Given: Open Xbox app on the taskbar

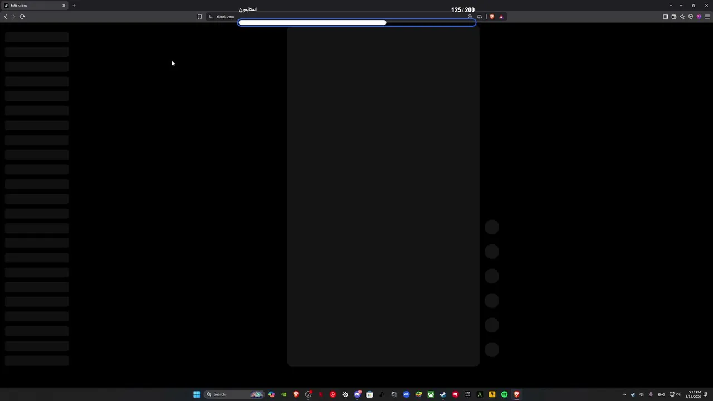Looking at the screenshot, I should [x=431, y=394].
